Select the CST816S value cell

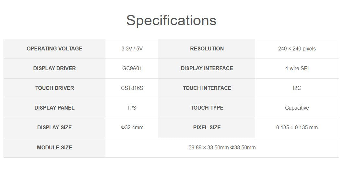[132, 88]
